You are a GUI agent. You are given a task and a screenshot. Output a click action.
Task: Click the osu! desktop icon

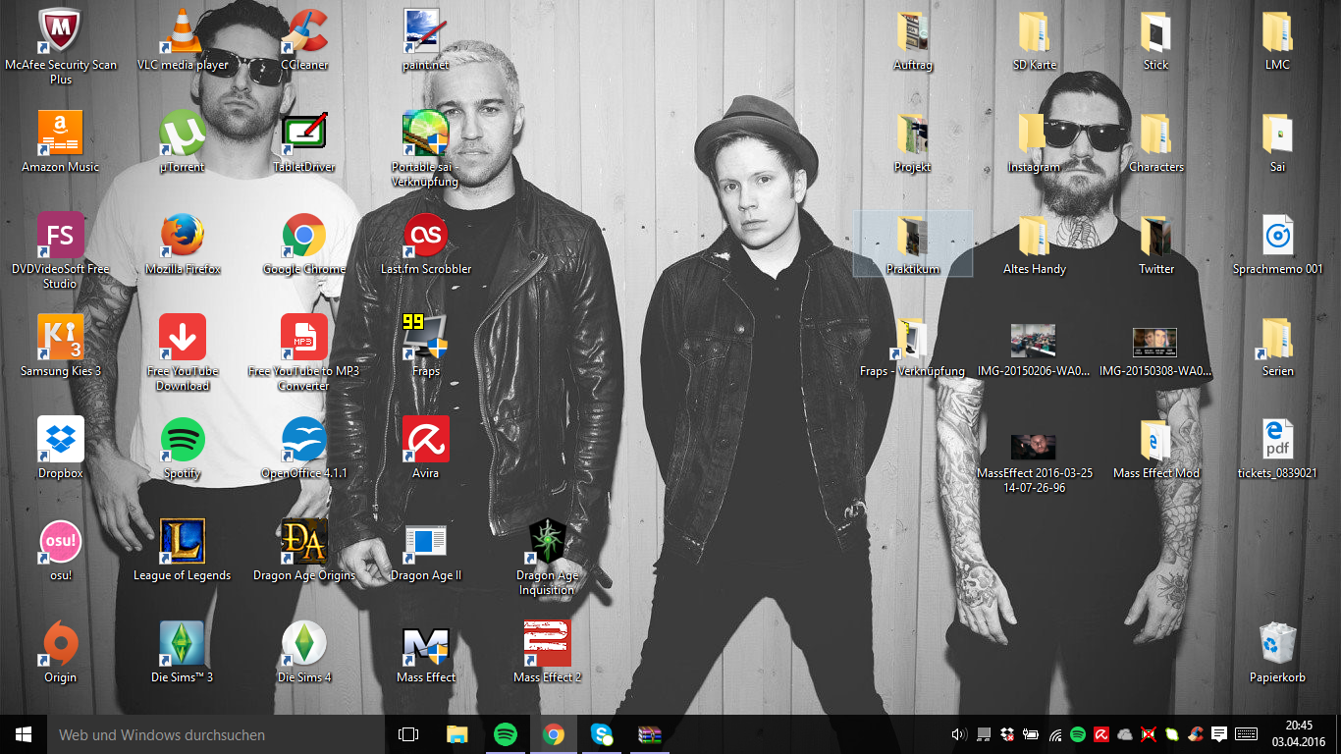pos(61,544)
